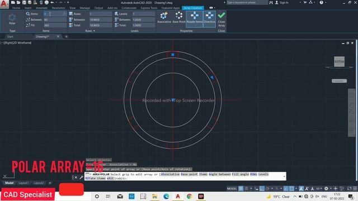This screenshot has width=358, height=201.
Task: Open Microsoft Edge from the taskbar
Action: point(166,197)
